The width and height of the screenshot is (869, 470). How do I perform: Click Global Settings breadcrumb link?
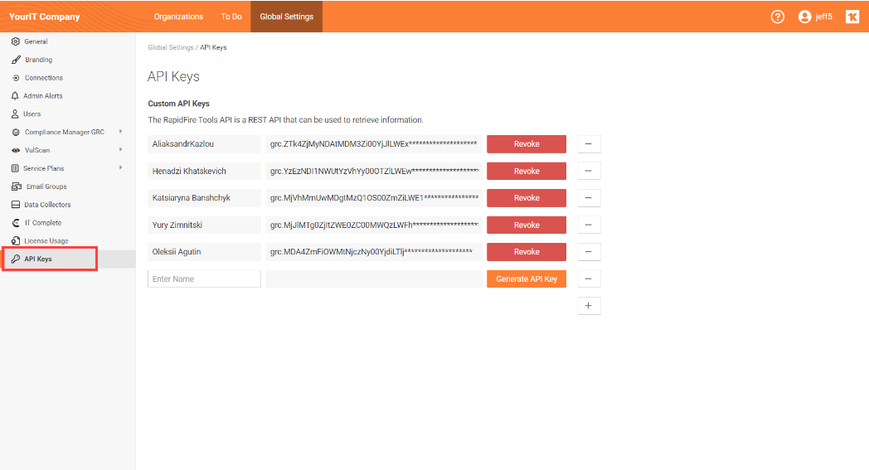(170, 48)
